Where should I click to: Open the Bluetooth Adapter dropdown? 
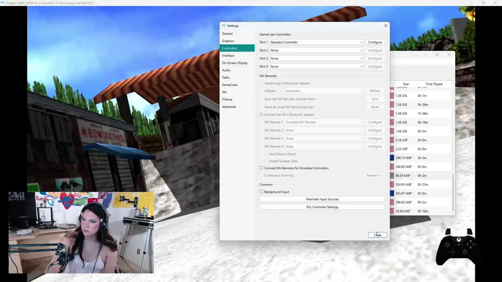pos(324,91)
